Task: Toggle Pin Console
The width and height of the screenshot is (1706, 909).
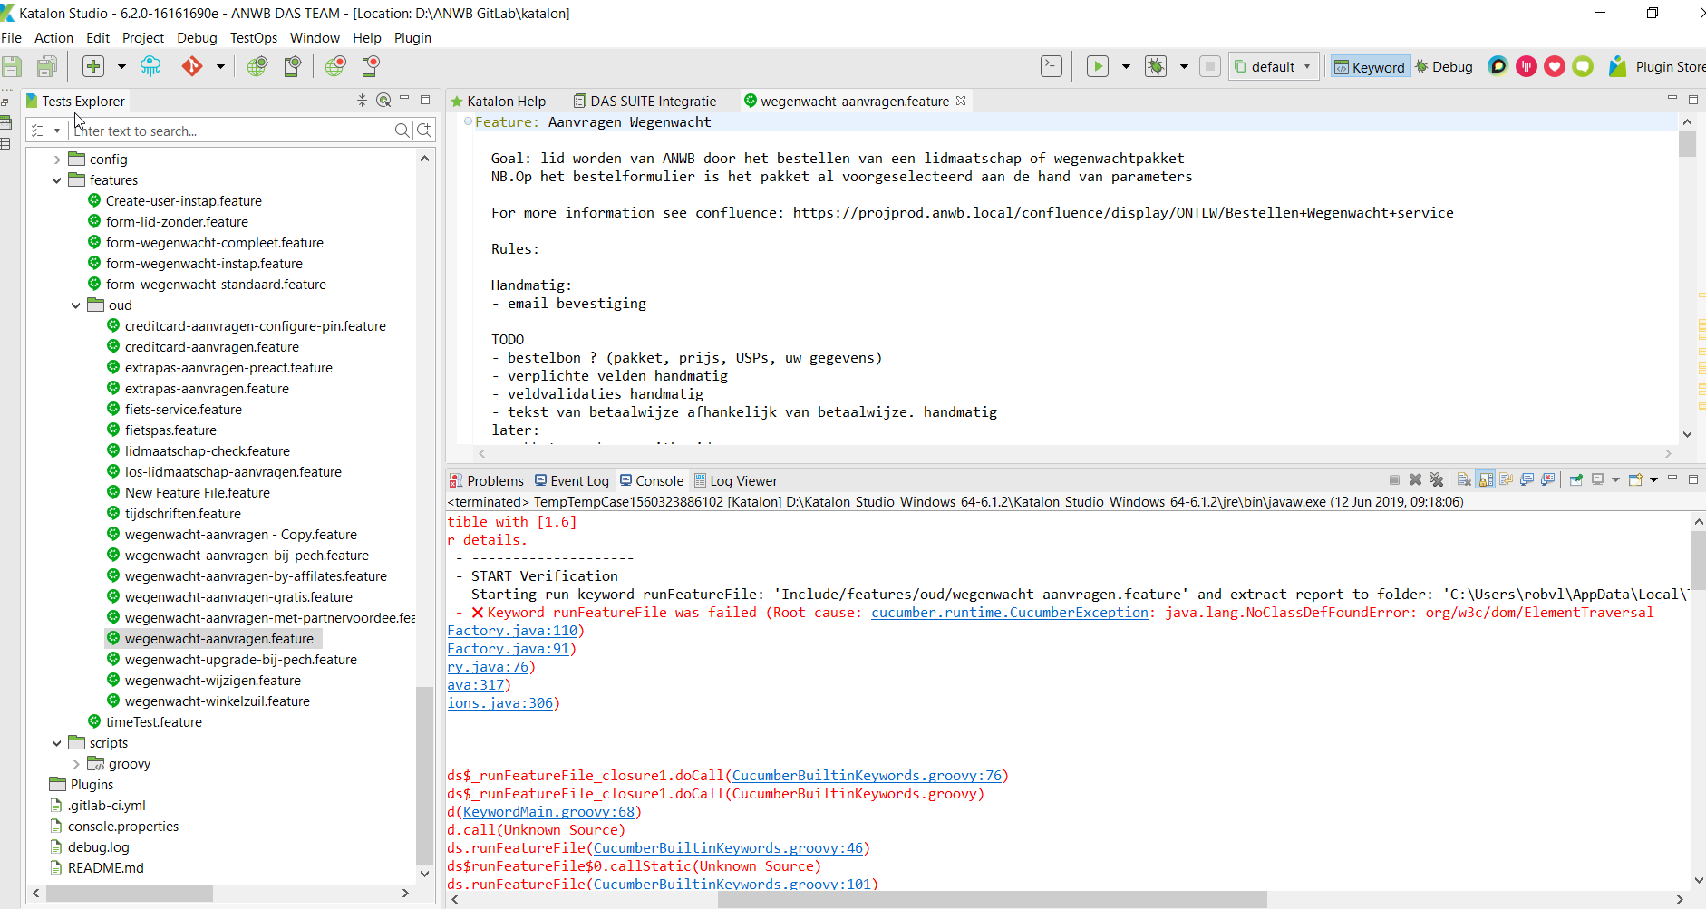Action: 1576,480
